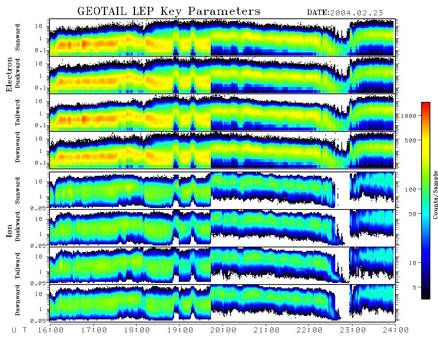Click the Electron Duskward spectrogram panel
The width and height of the screenshot is (438, 337).
click(x=222, y=75)
